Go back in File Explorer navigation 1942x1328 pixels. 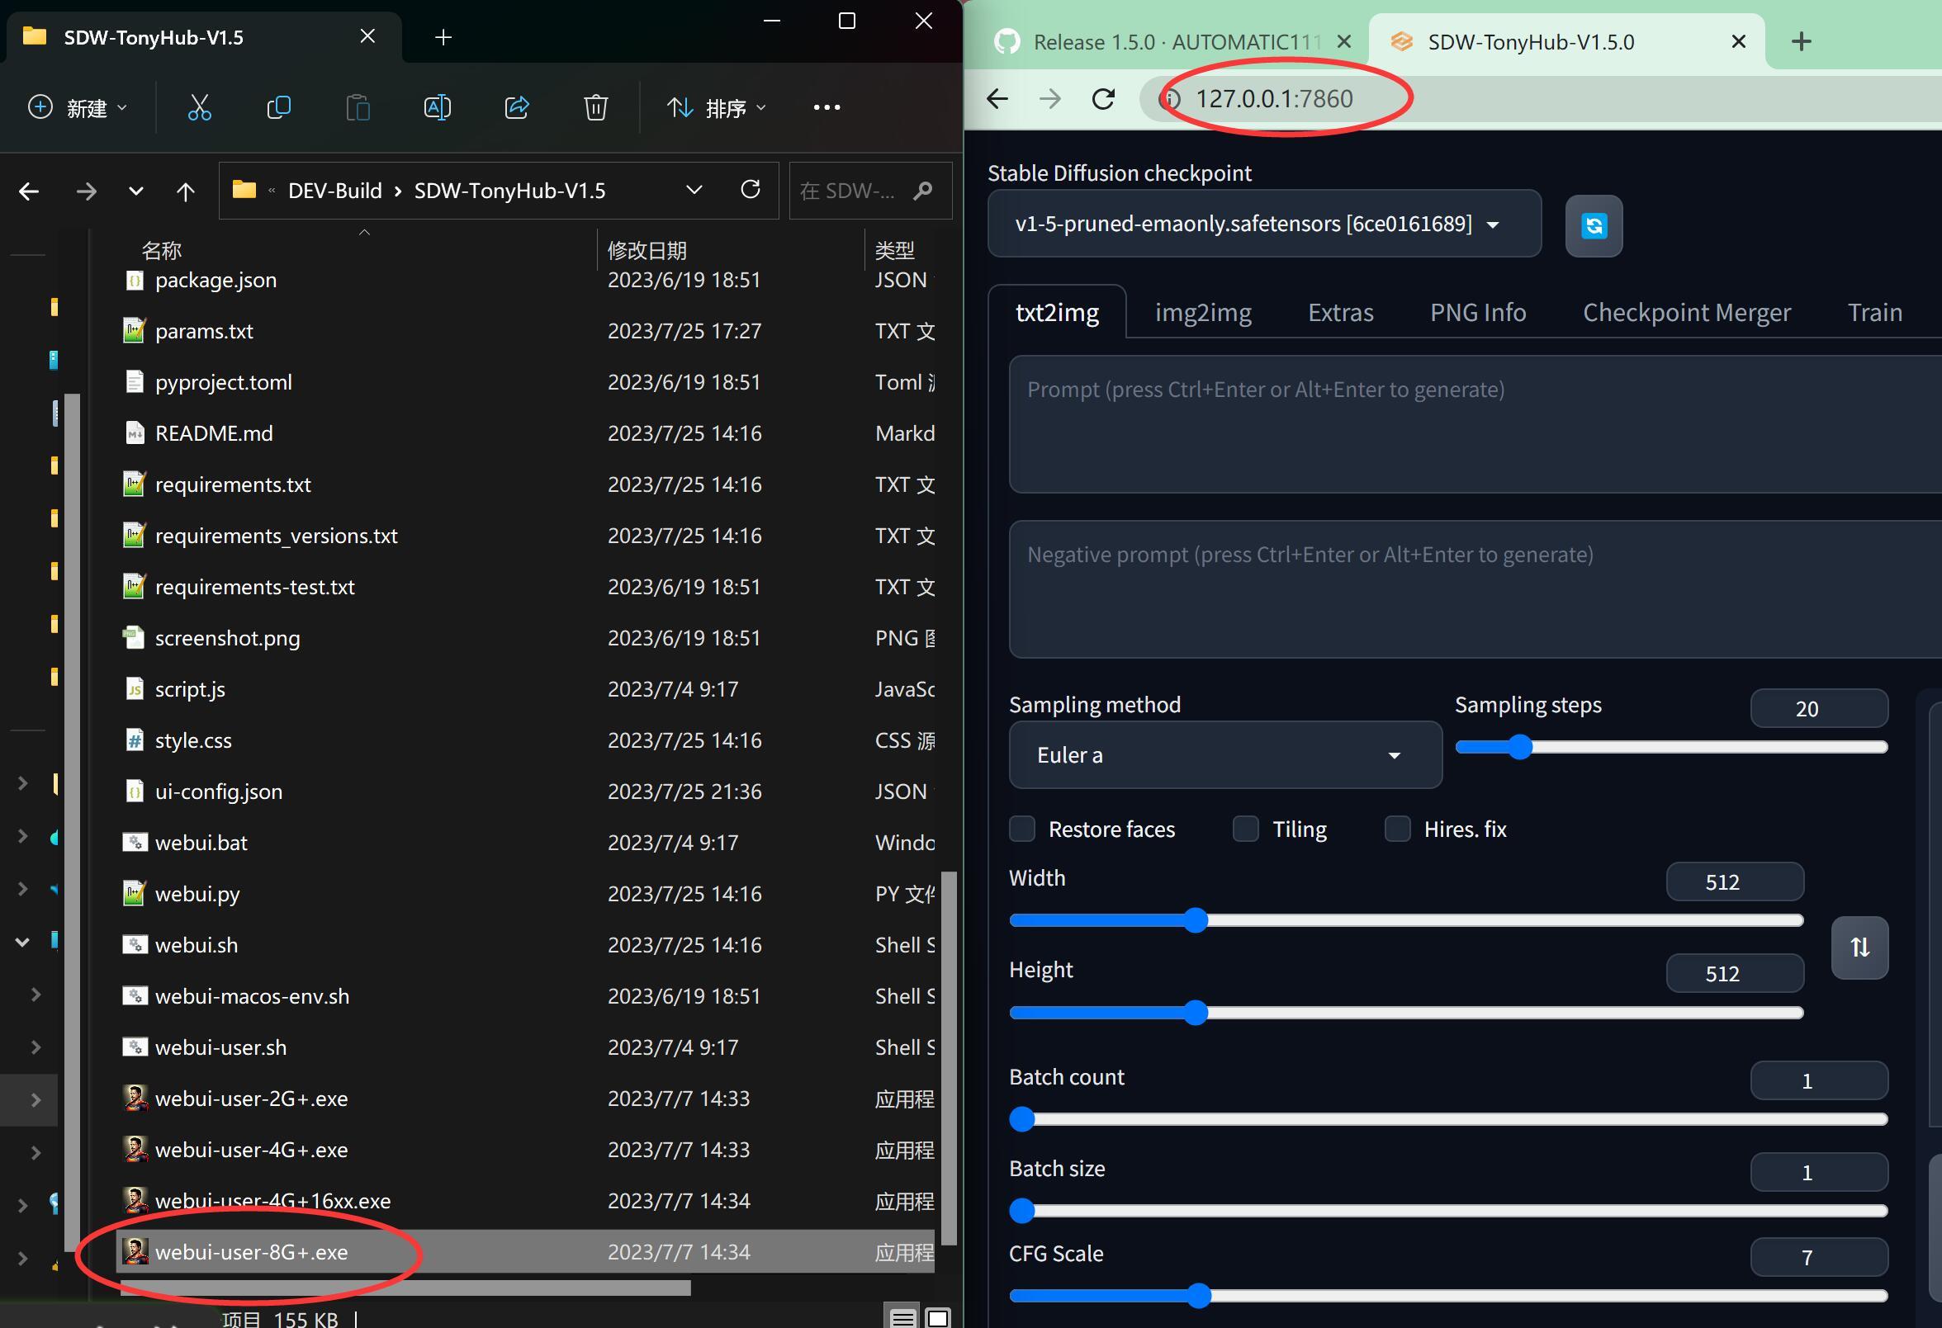29,191
